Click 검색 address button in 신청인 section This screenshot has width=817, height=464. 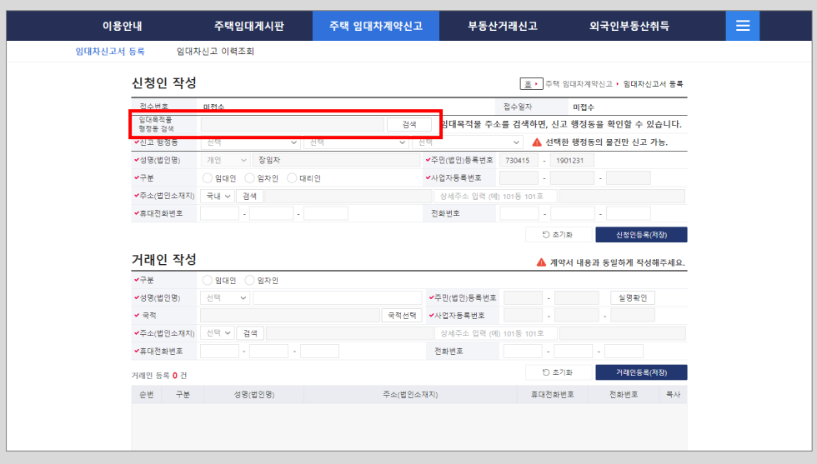tap(249, 196)
